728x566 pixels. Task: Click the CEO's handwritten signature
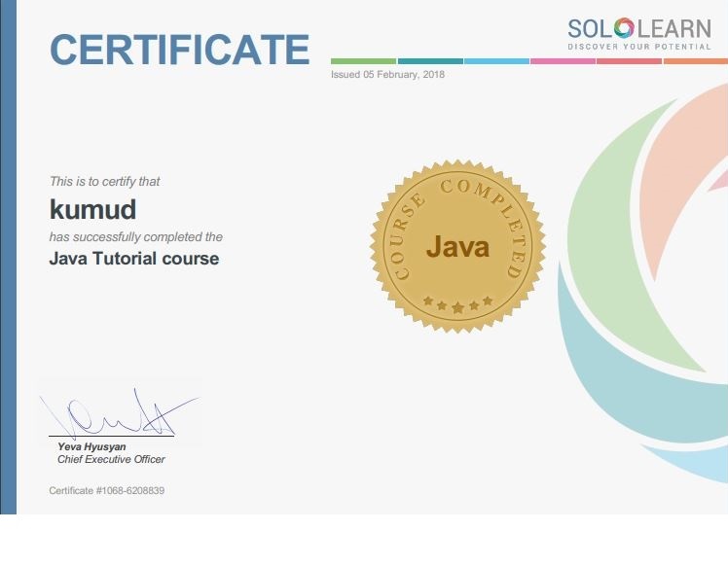pyautogui.click(x=117, y=416)
